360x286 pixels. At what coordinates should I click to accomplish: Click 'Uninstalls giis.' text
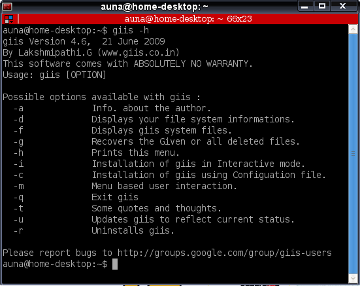[133, 230]
